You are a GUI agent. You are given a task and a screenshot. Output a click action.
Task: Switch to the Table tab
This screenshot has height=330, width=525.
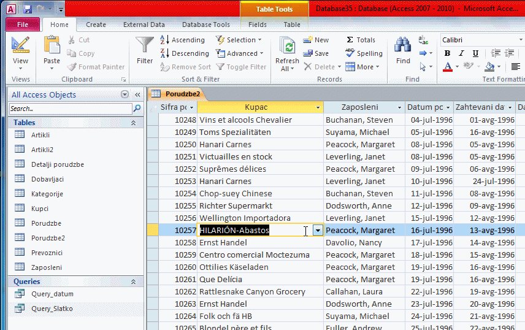pyautogui.click(x=292, y=25)
